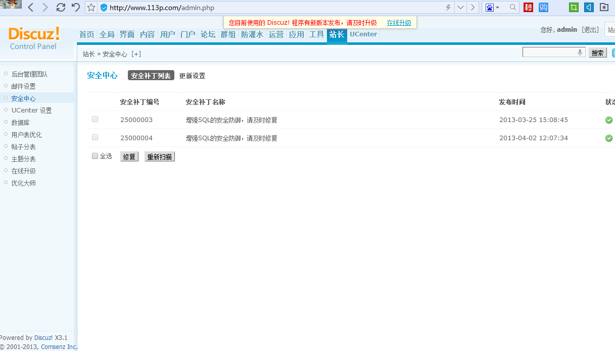Click the red 秒 extension icon
The height and width of the screenshot is (351, 615).
528,7
